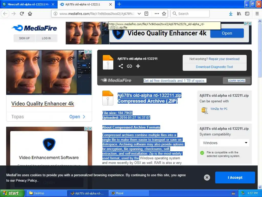The height and width of the screenshot is (197, 262).
Task: Go forward with browser arrow
Action: pos(14,14)
